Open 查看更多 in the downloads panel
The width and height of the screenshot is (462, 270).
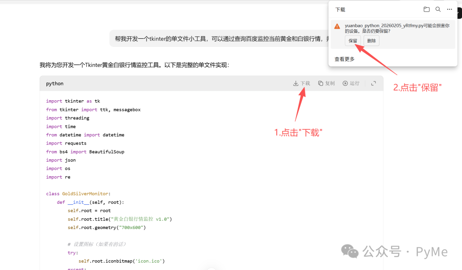point(344,59)
